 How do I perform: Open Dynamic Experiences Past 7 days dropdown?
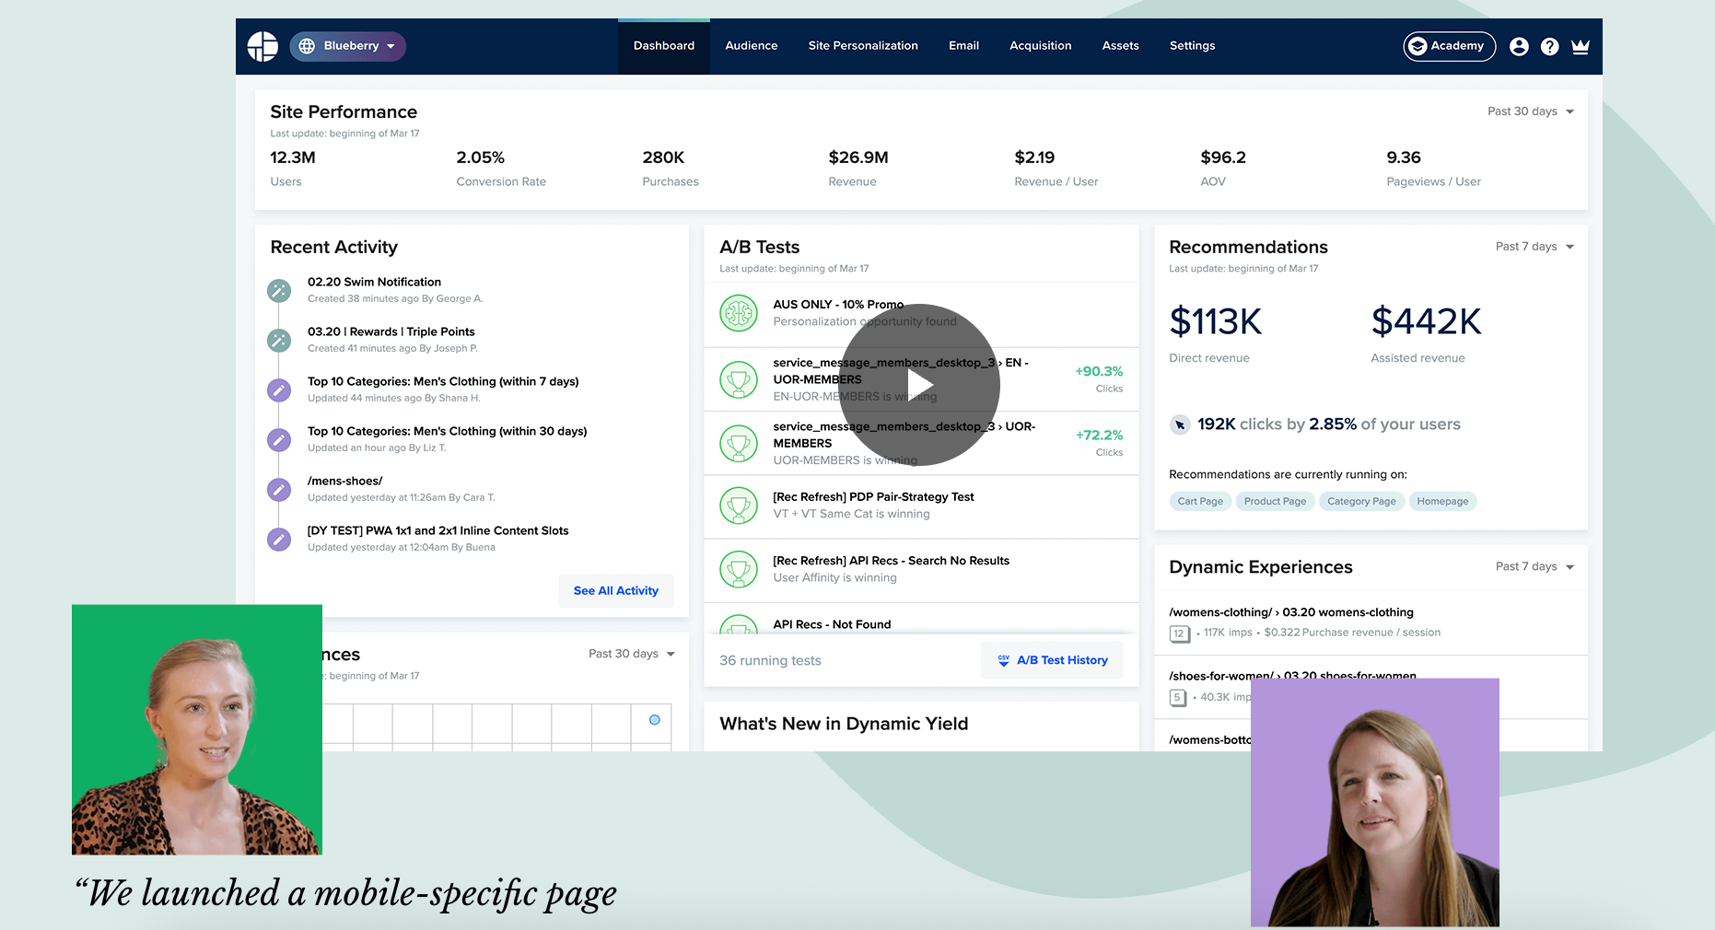pyautogui.click(x=1534, y=567)
